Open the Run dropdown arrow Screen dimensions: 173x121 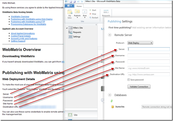(85, 18)
